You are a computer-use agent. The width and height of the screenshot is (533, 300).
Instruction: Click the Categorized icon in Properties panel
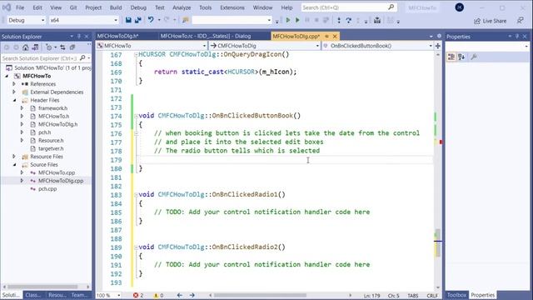tap(451, 57)
